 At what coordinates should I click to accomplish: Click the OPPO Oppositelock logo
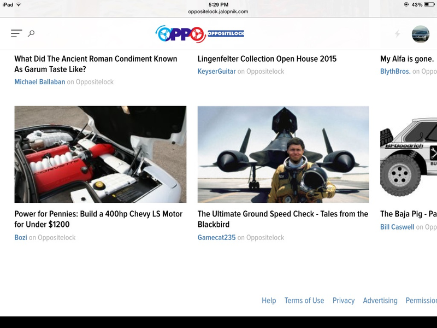pos(199,34)
